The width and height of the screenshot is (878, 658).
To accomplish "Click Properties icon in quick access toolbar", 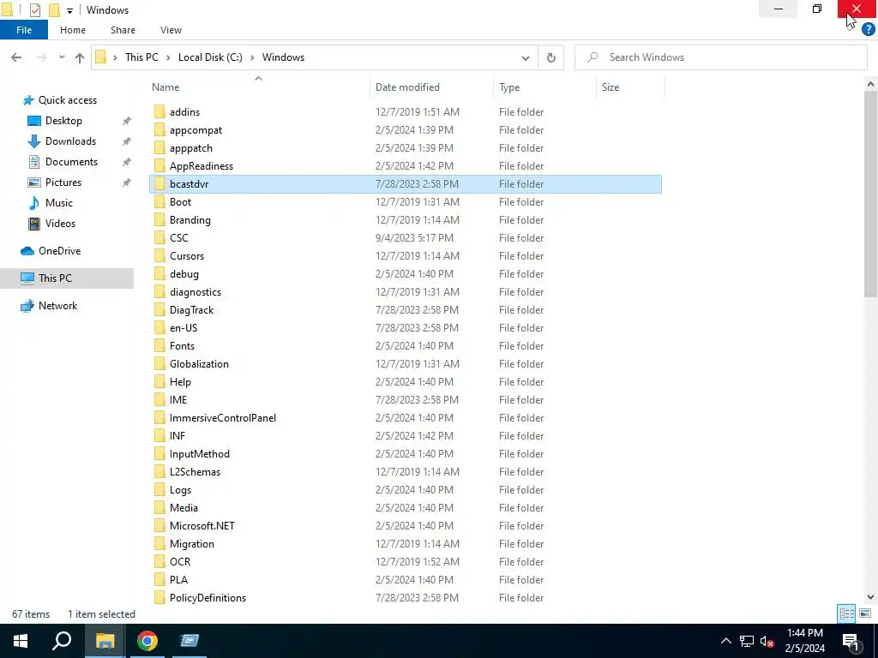I will 34,10.
